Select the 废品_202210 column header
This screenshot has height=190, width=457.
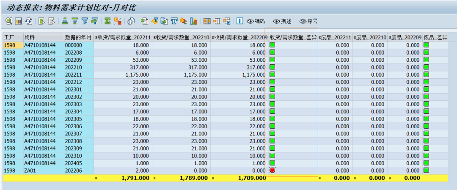click(370, 37)
